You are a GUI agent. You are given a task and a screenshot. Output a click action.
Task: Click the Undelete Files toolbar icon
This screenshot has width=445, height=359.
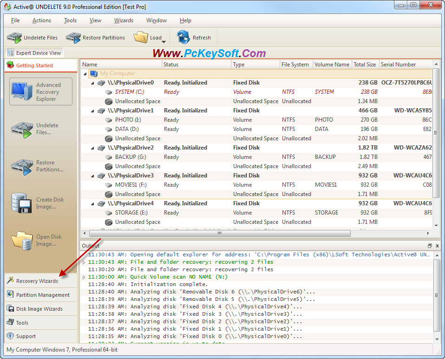tap(14, 38)
